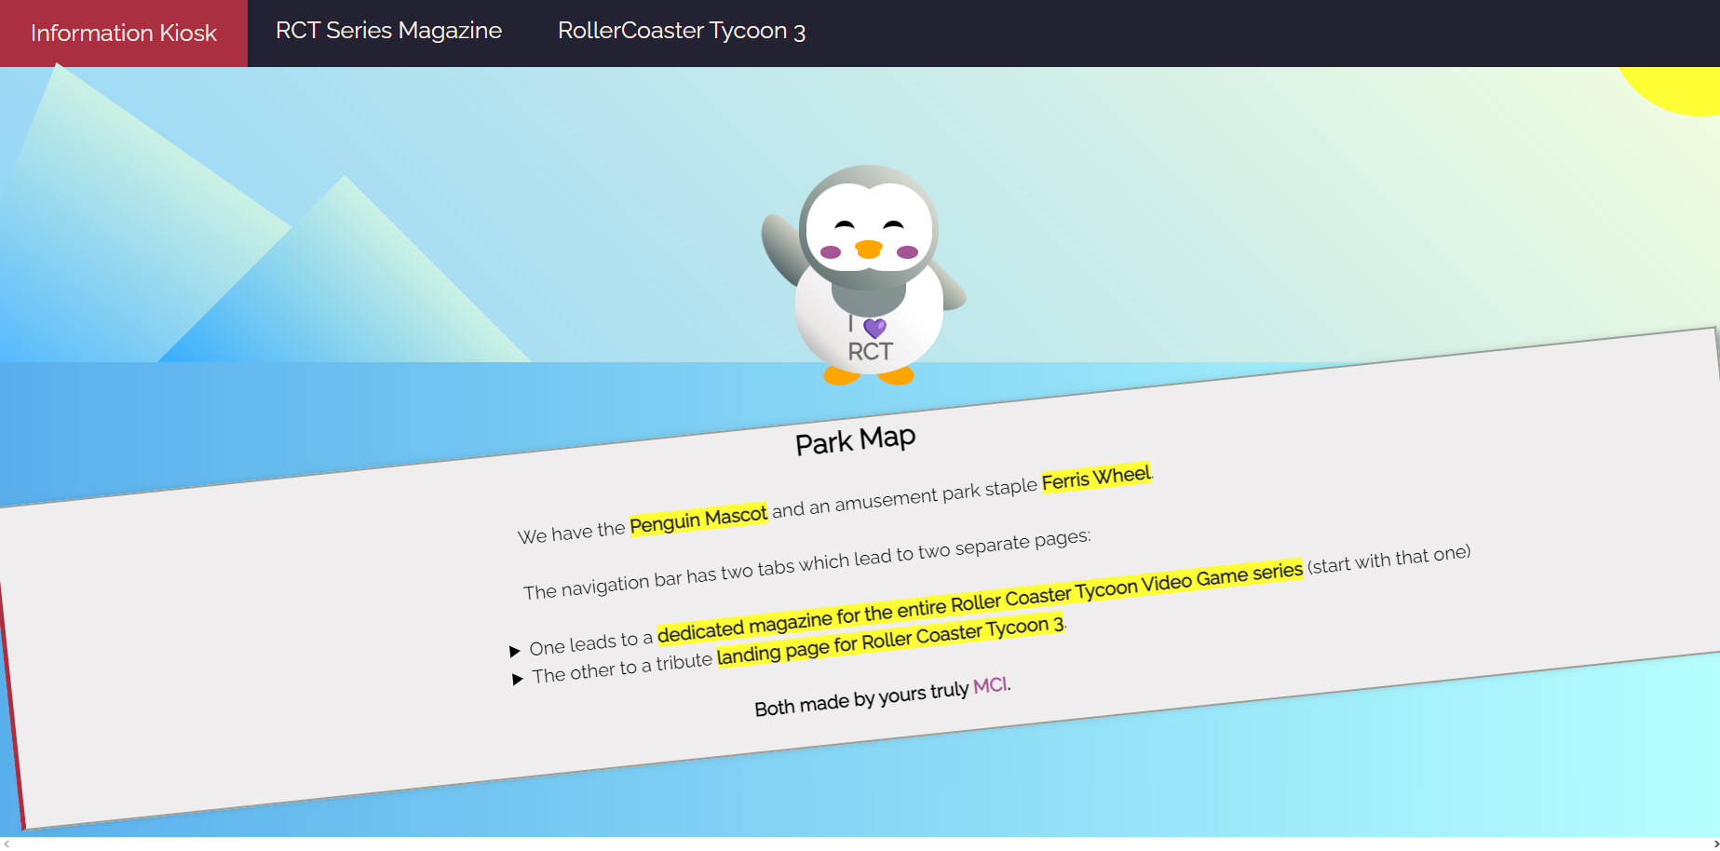Visit the landing page for Roller Coaster Tycoon 3

coord(889,641)
